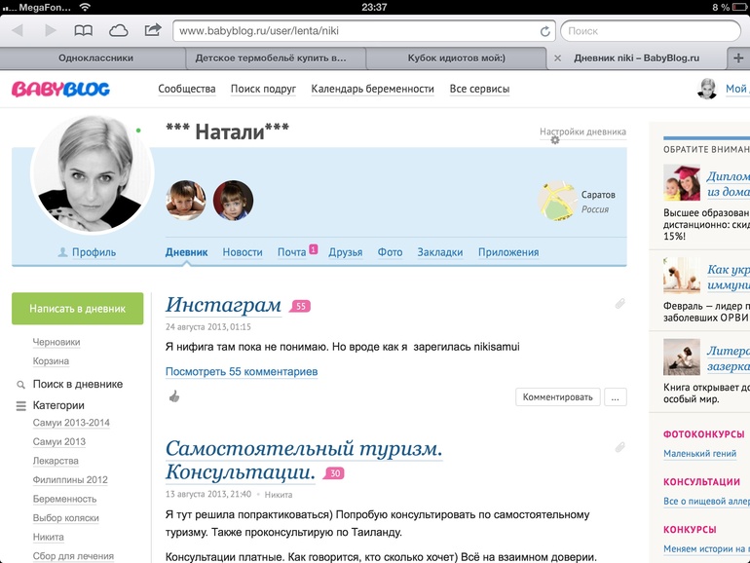Select the Новости profile tab
The image size is (750, 563).
point(243,252)
